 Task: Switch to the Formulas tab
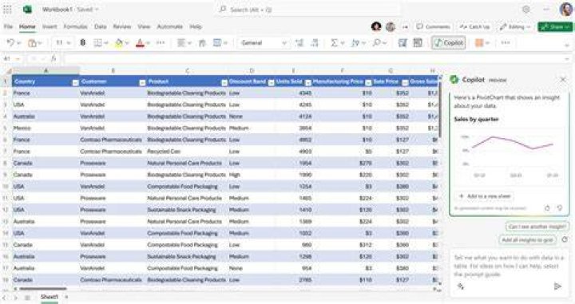tap(76, 26)
